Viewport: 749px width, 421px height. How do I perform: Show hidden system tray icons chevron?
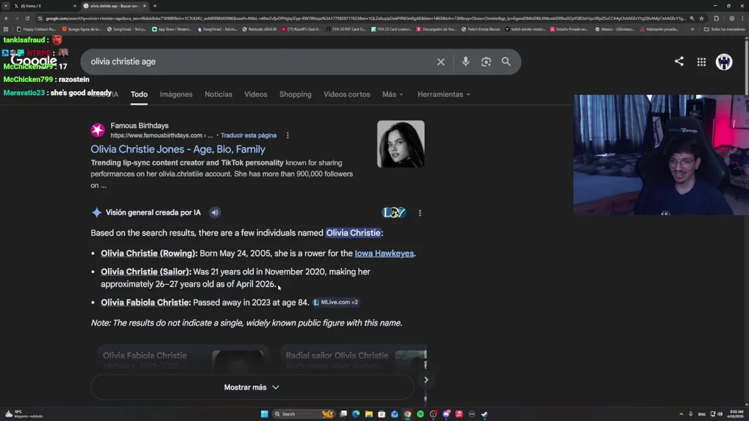coord(680,414)
